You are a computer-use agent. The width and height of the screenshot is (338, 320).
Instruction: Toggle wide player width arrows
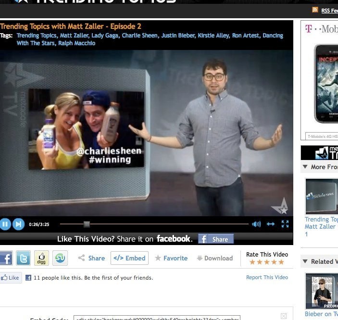coord(271,224)
